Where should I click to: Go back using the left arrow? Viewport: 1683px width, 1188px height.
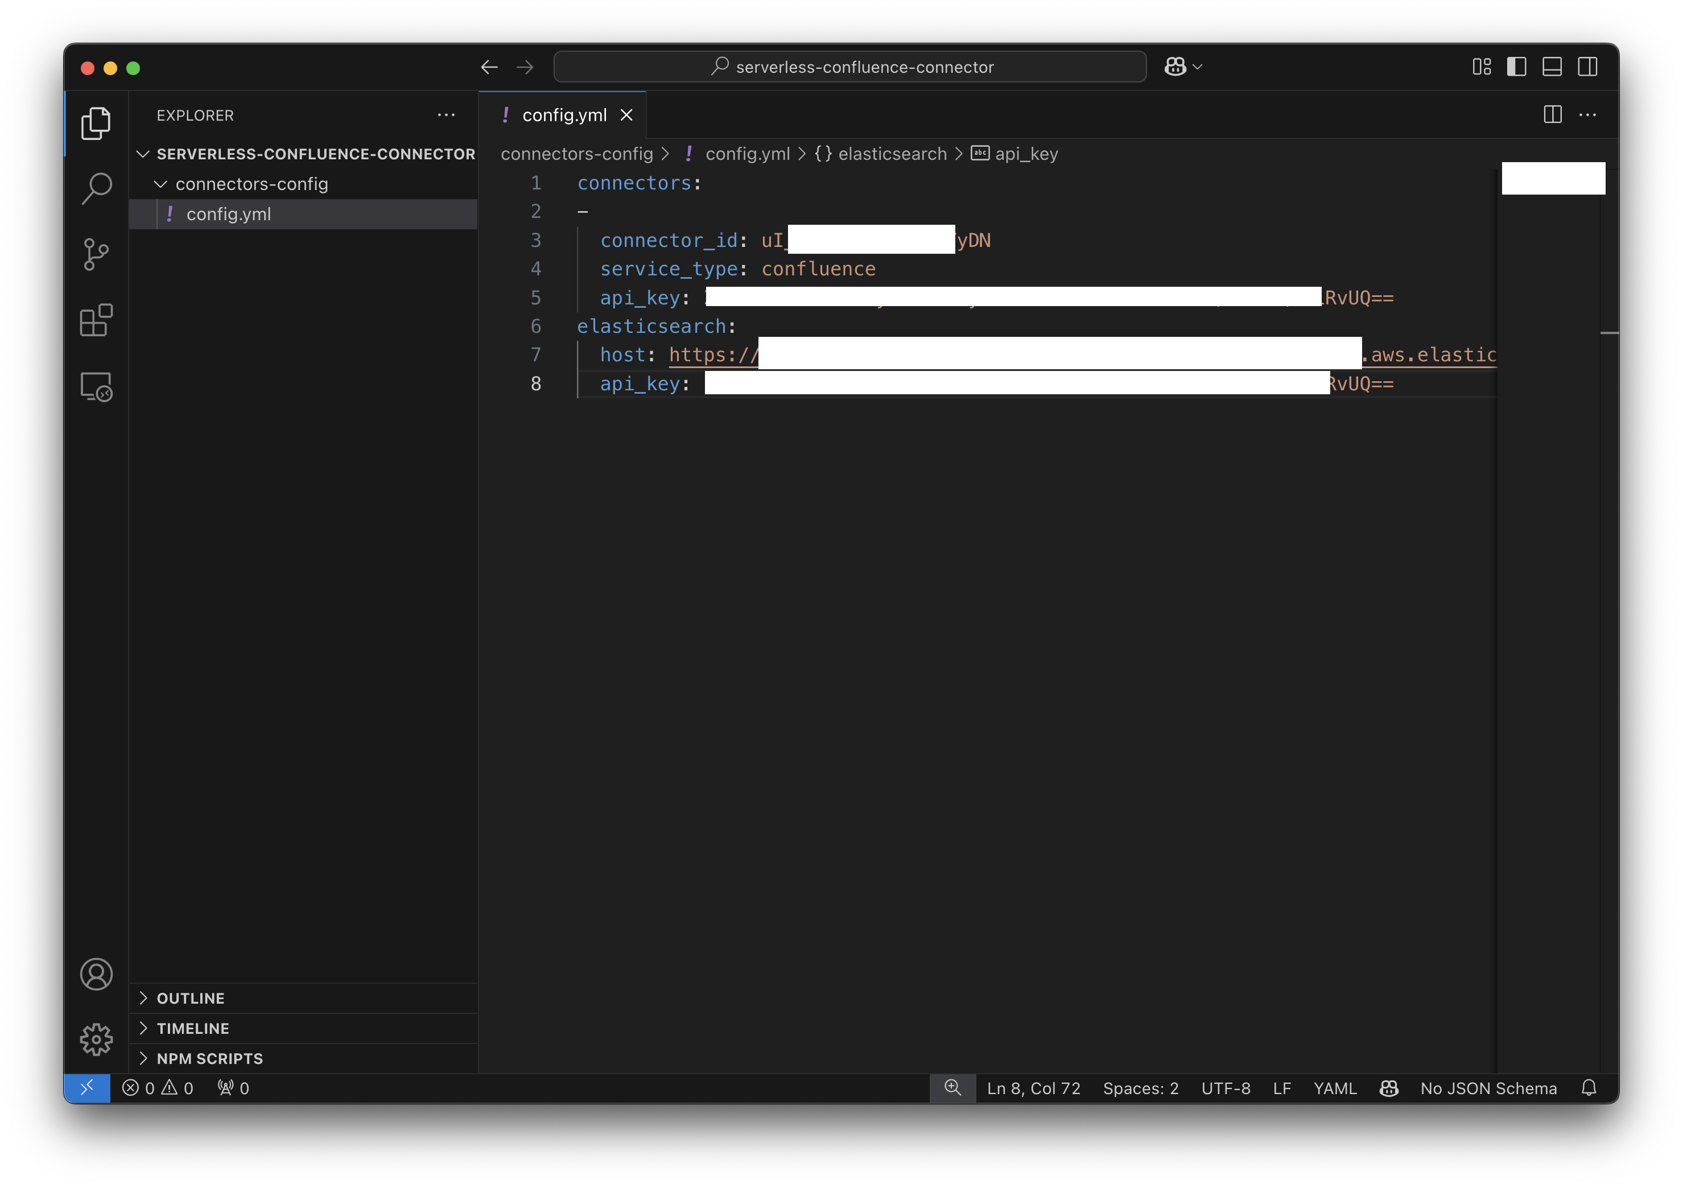(x=489, y=68)
